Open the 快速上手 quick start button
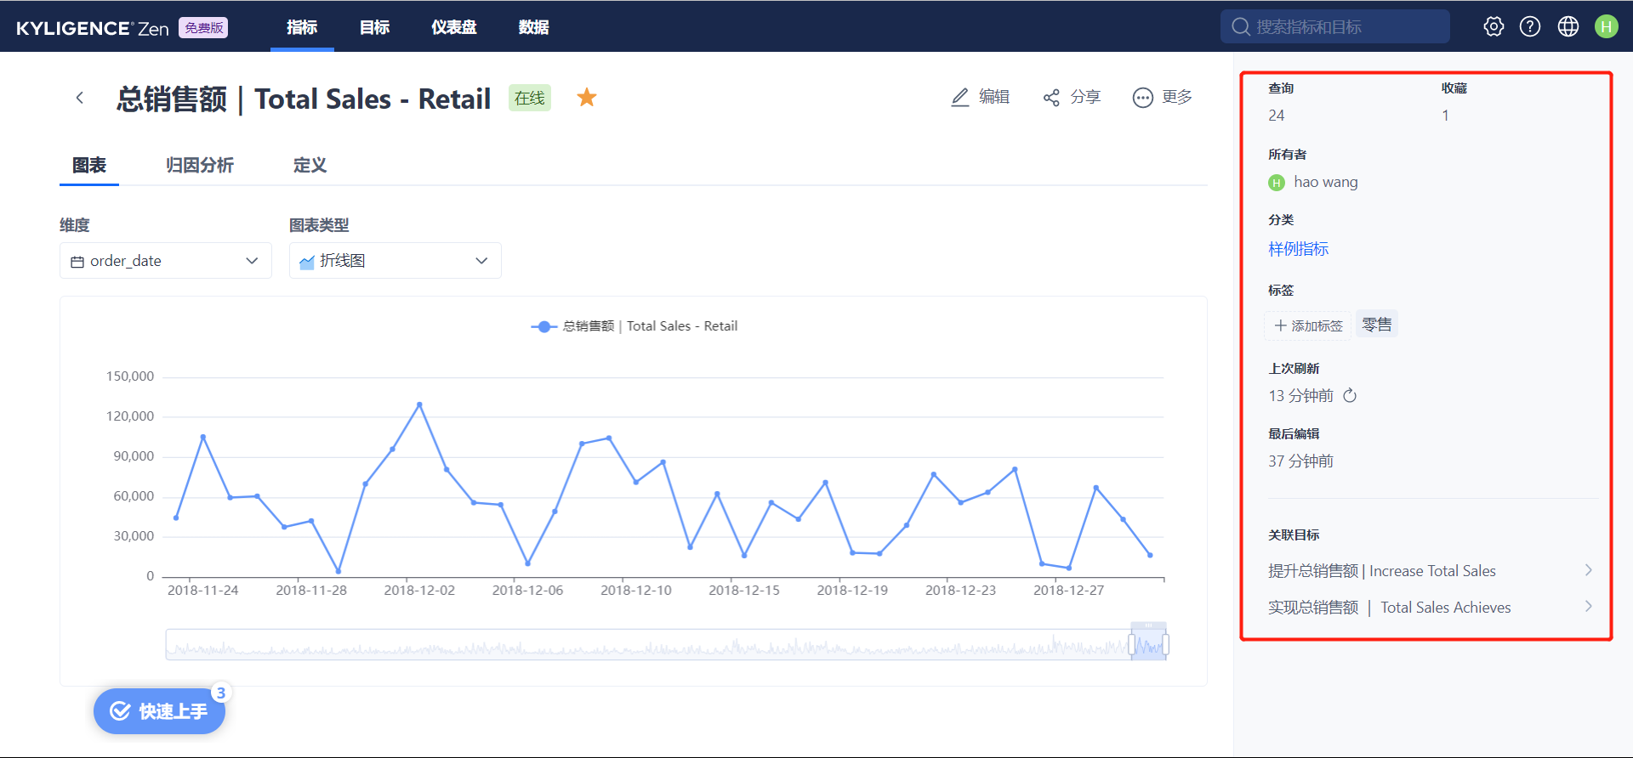 [x=159, y=711]
